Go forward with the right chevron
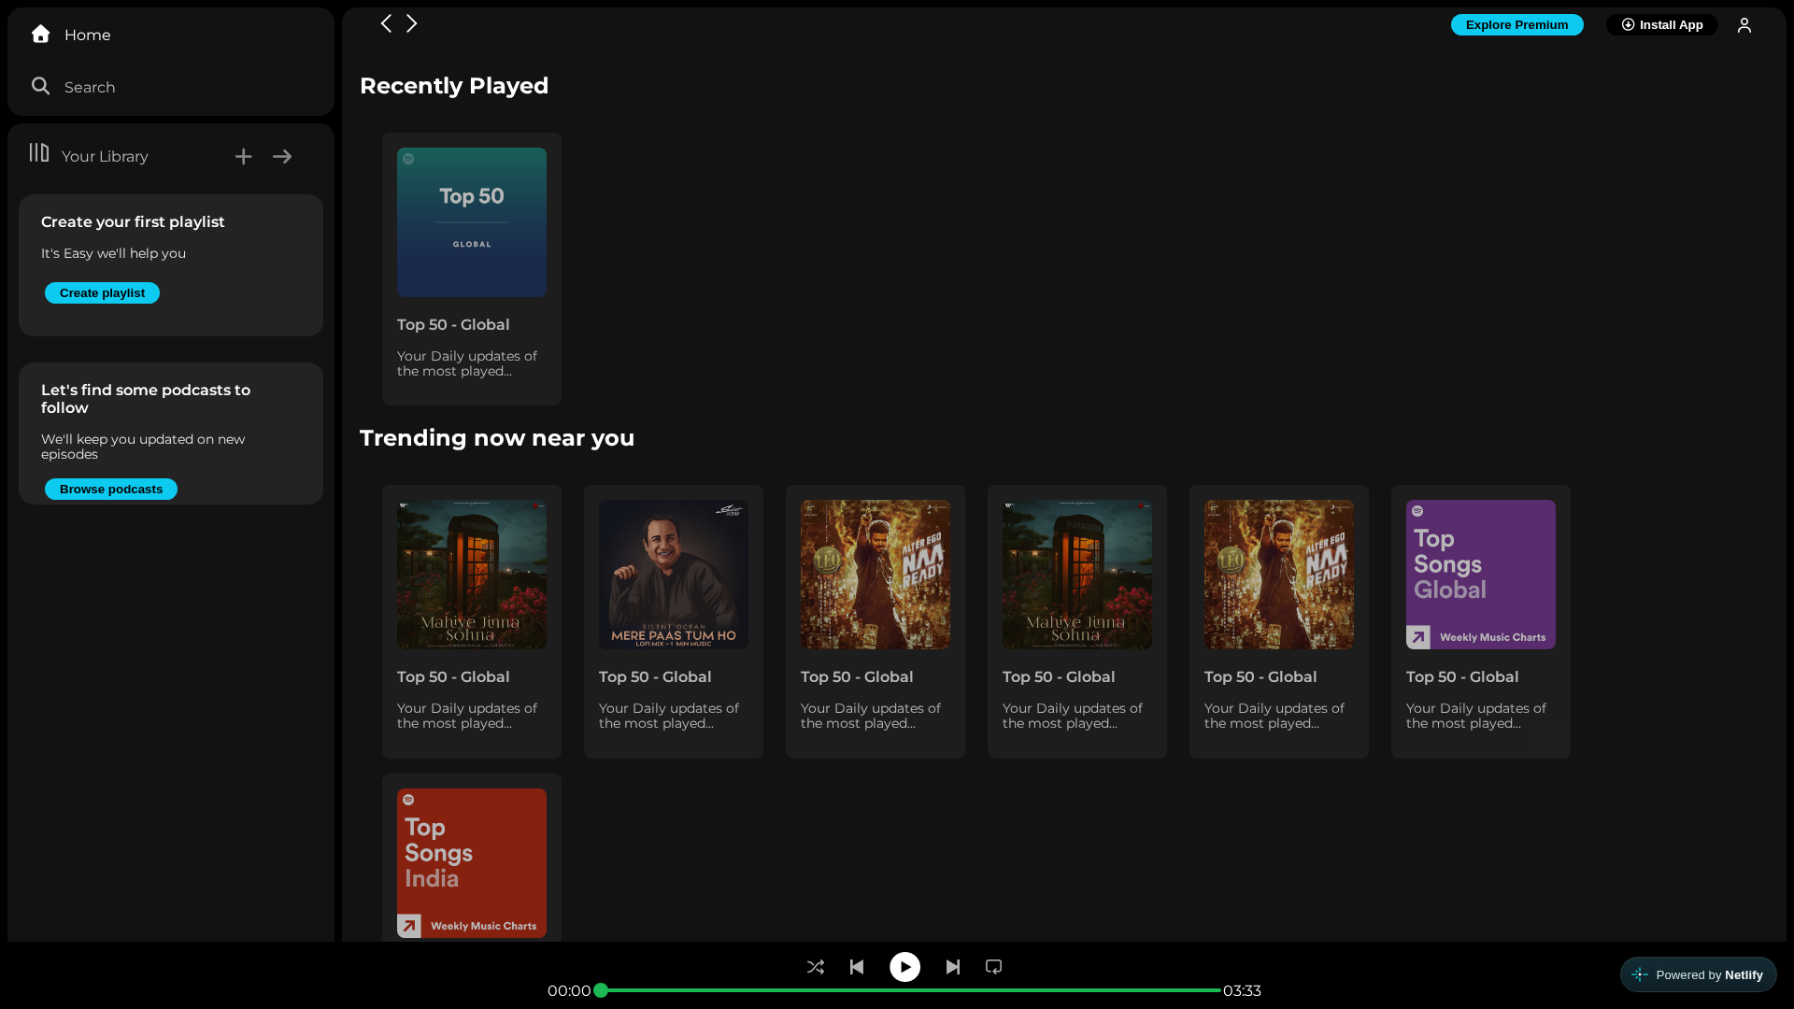 click(x=411, y=23)
